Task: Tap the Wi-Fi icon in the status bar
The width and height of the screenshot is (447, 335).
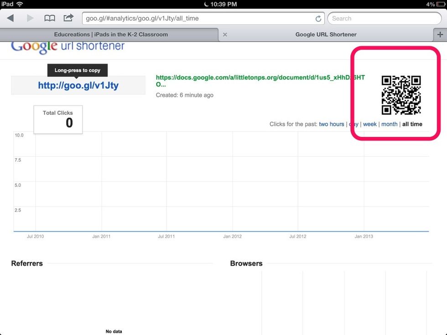Action: tap(19, 4)
